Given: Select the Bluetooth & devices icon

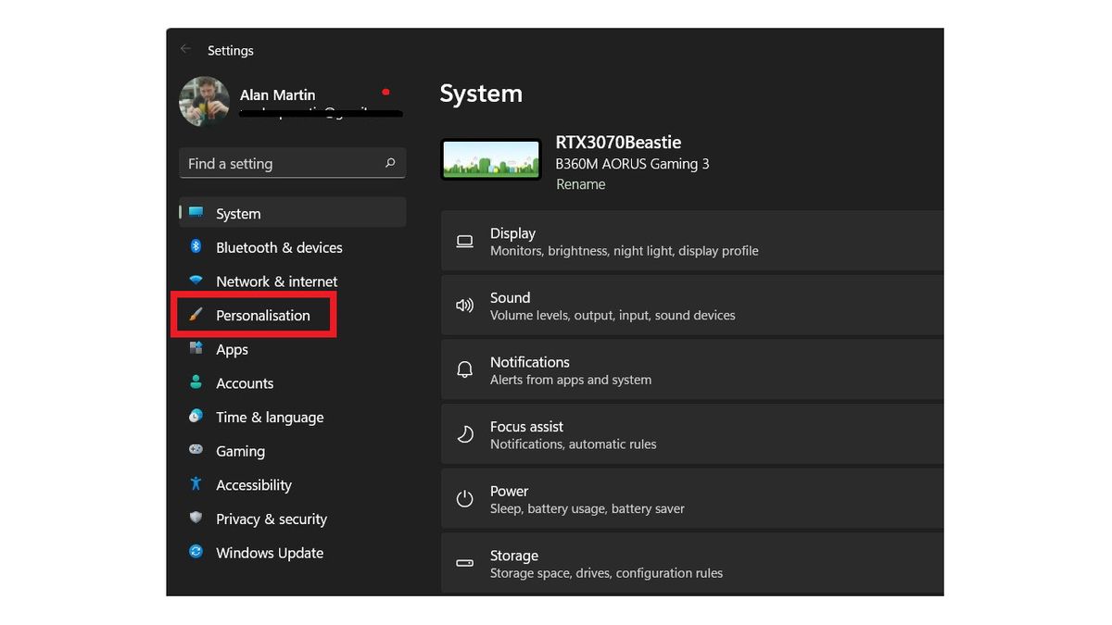Looking at the screenshot, I should [196, 247].
